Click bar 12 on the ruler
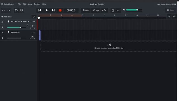Image resolution: width=179 pixels, height=101 pixels. tap(158, 15)
